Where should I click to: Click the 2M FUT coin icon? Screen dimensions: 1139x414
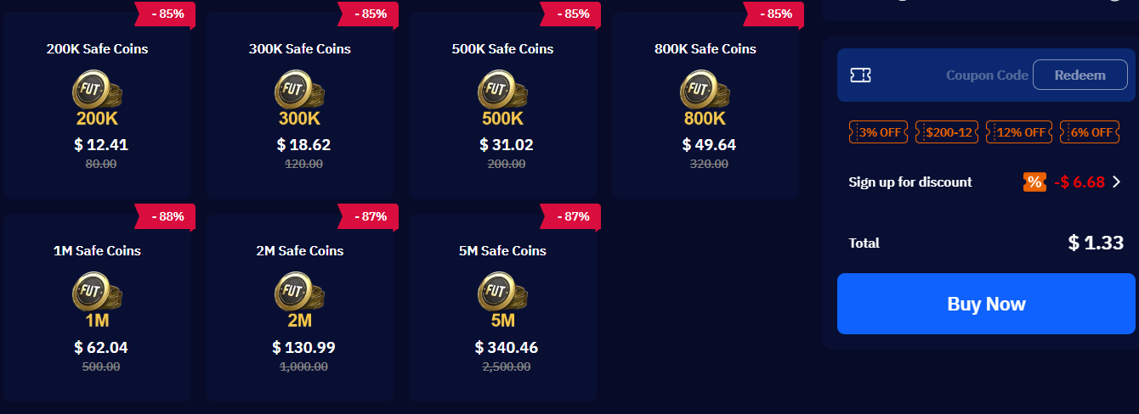point(299,291)
